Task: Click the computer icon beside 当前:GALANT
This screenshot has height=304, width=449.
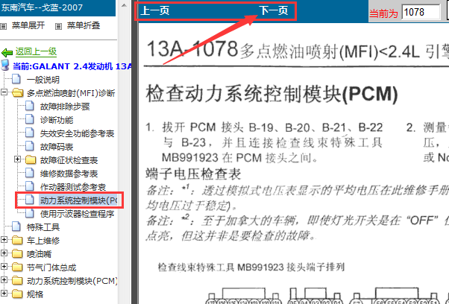Action: pyautogui.click(x=5, y=66)
